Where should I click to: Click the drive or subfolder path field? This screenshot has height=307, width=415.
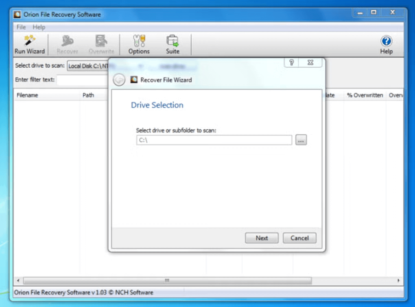pyautogui.click(x=214, y=140)
